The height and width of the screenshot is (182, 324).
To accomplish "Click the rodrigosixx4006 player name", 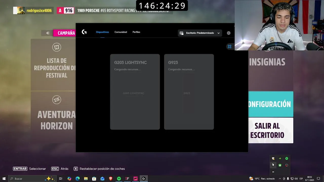I will (x=39, y=11).
